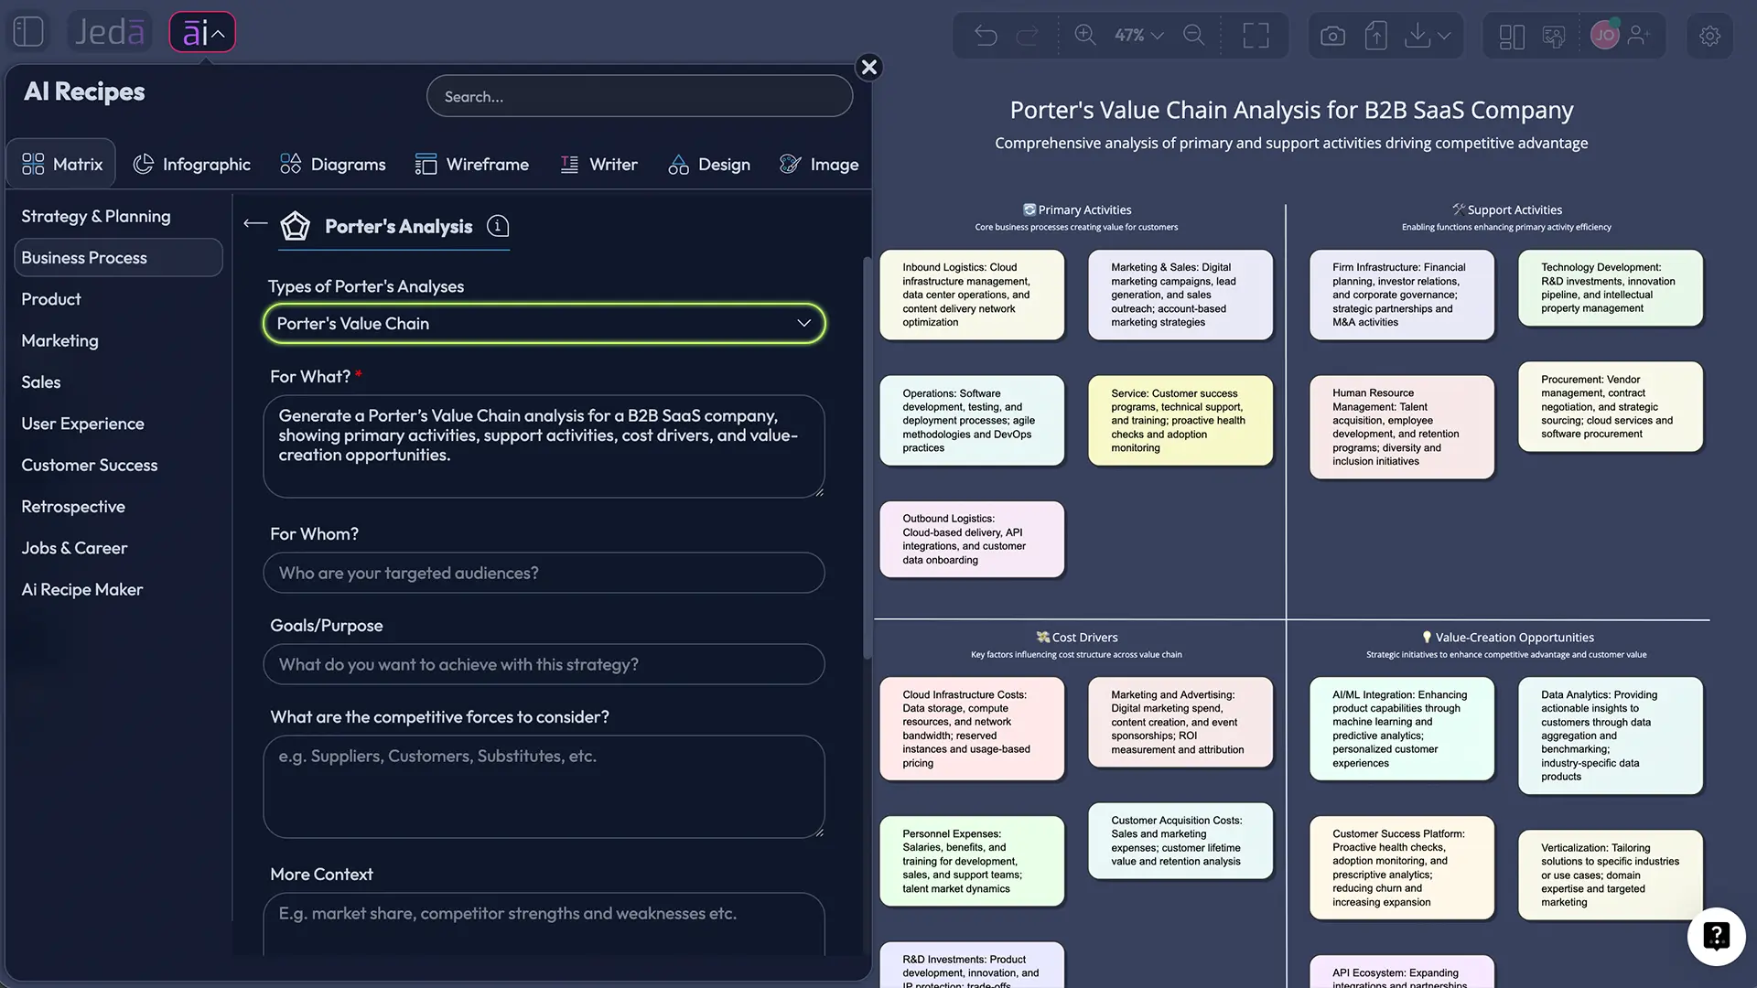Open the help question mark button
The width and height of the screenshot is (1757, 988).
tap(1716, 936)
